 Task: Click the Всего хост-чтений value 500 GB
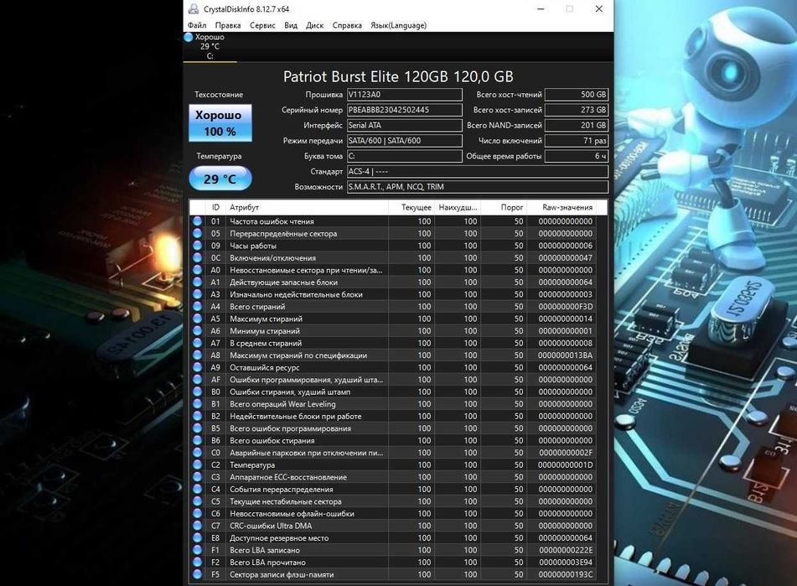pyautogui.click(x=577, y=95)
